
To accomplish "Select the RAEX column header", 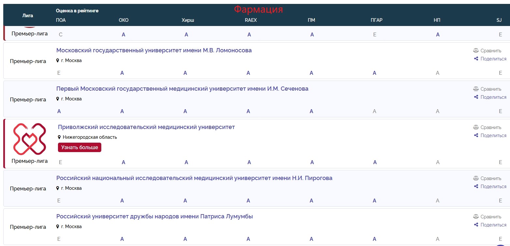I will [x=251, y=20].
